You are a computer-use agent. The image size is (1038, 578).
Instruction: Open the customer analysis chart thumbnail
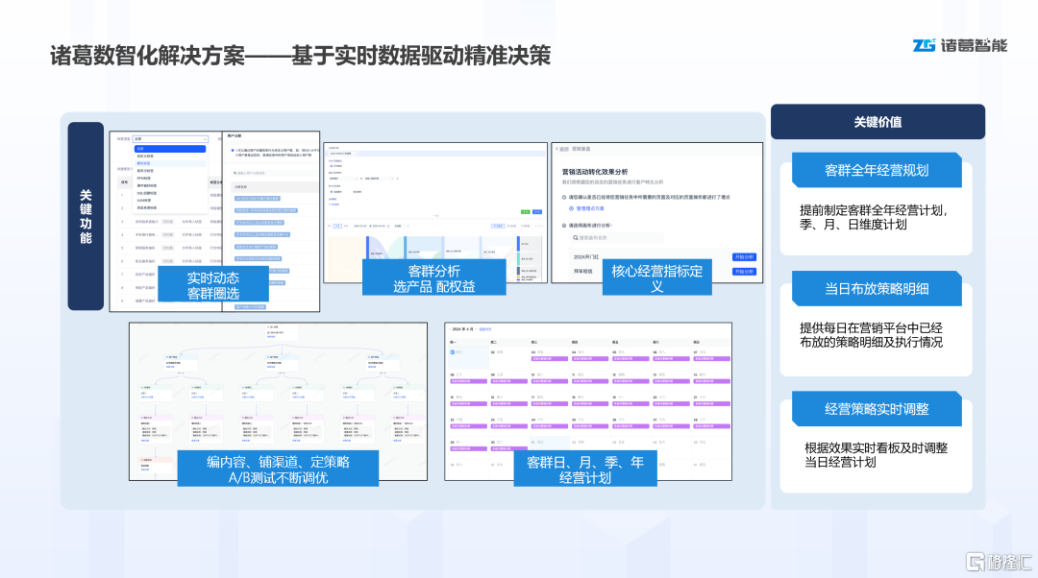[x=435, y=212]
